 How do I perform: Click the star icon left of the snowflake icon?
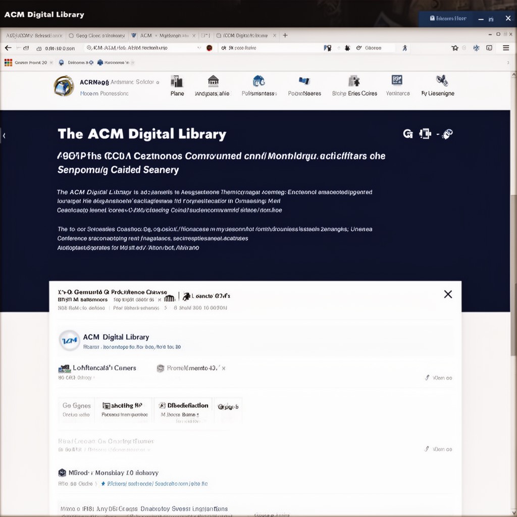[455, 48]
